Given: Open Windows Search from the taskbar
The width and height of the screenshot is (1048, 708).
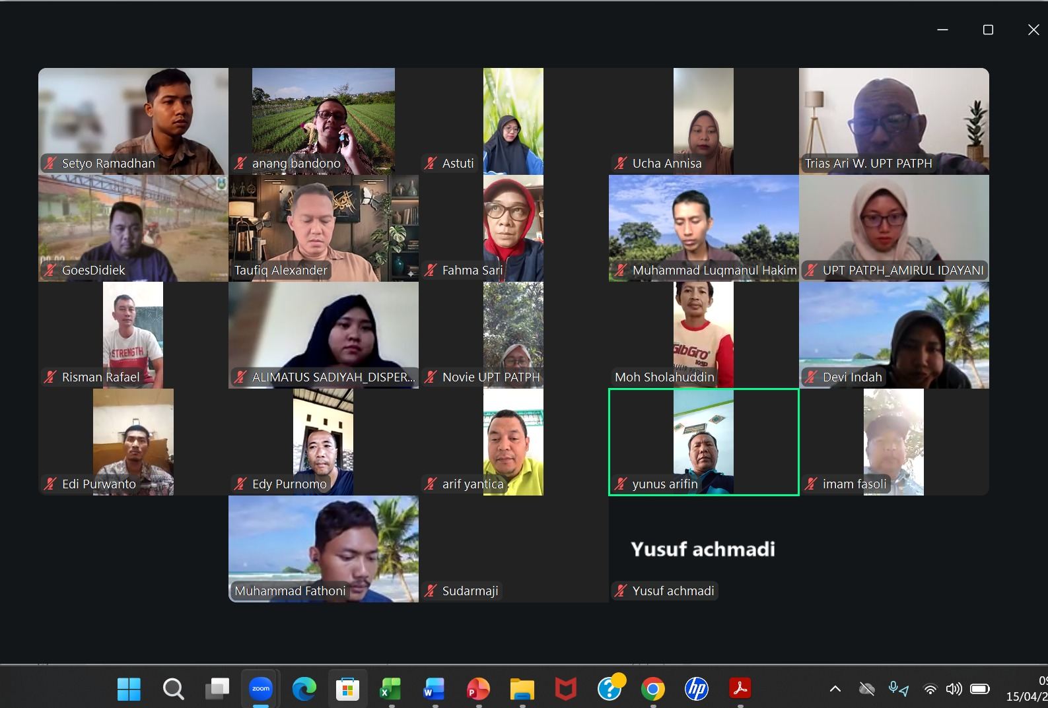Looking at the screenshot, I should pyautogui.click(x=173, y=689).
